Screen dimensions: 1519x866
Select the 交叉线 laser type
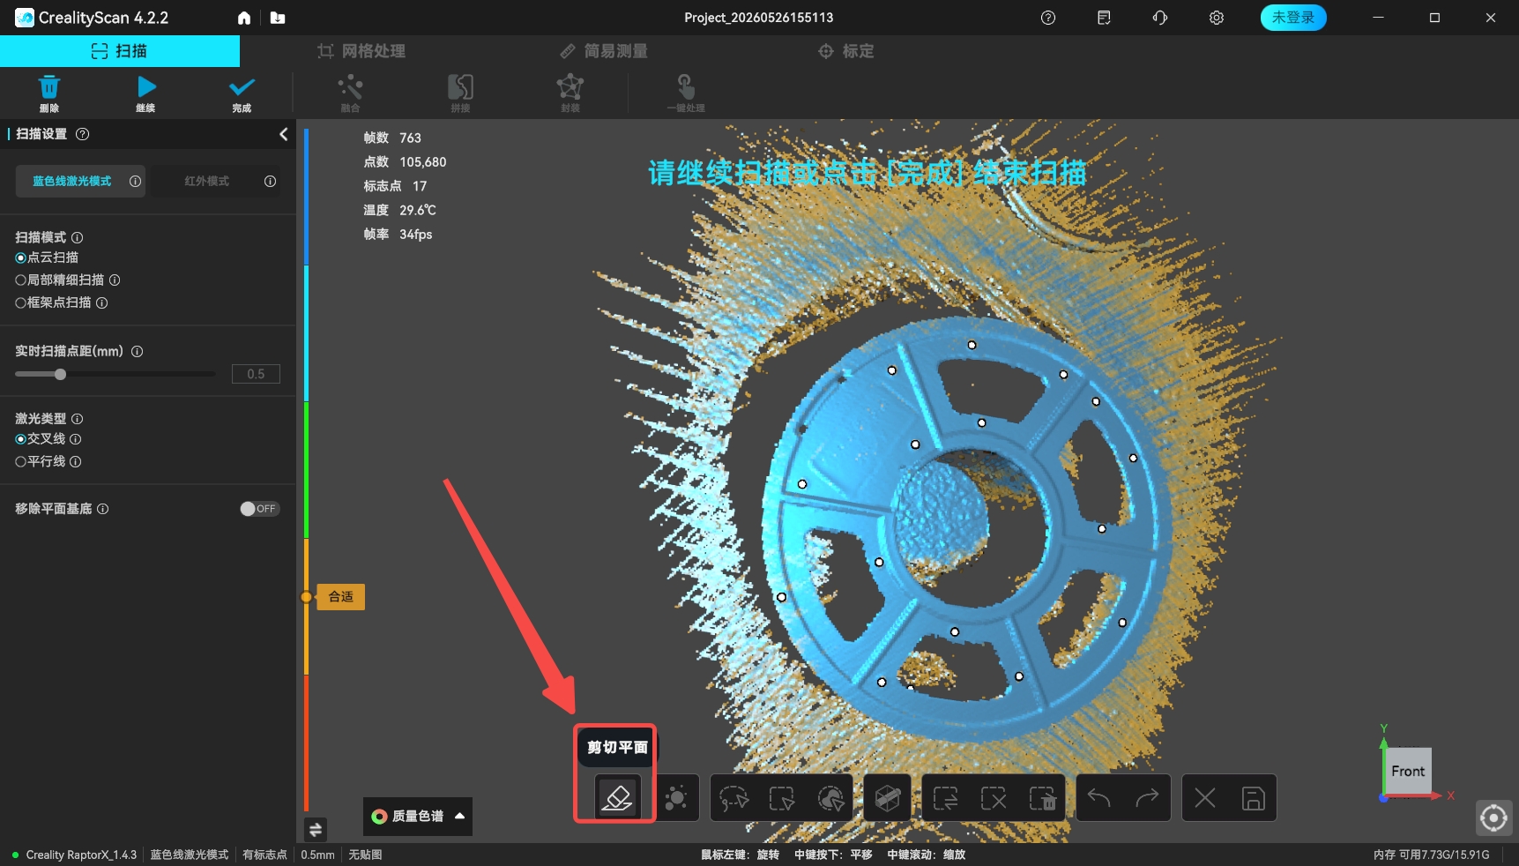[x=20, y=439]
